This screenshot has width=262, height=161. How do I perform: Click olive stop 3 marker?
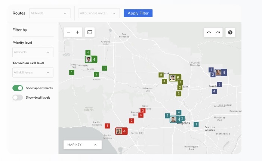pyautogui.click(x=179, y=94)
